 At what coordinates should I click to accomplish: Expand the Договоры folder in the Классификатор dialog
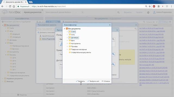point(67,37)
